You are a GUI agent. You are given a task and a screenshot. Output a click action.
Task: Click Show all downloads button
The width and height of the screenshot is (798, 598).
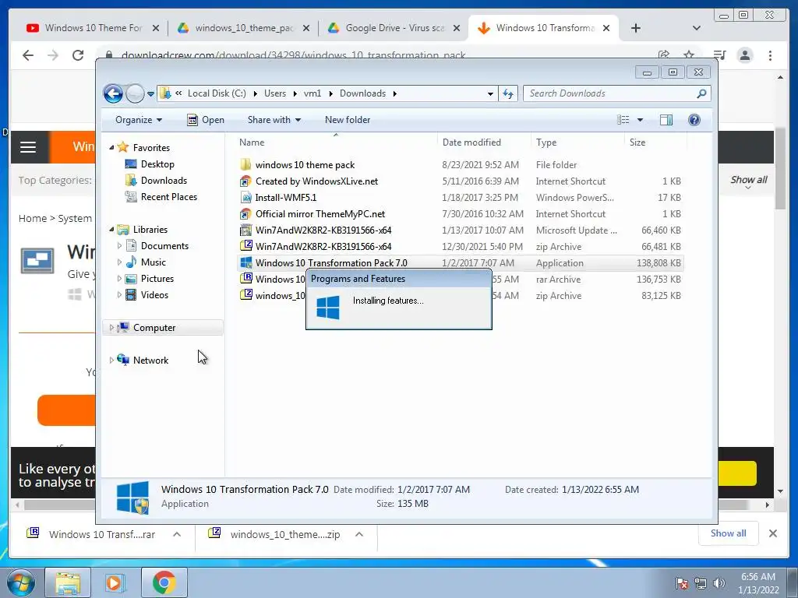click(729, 533)
